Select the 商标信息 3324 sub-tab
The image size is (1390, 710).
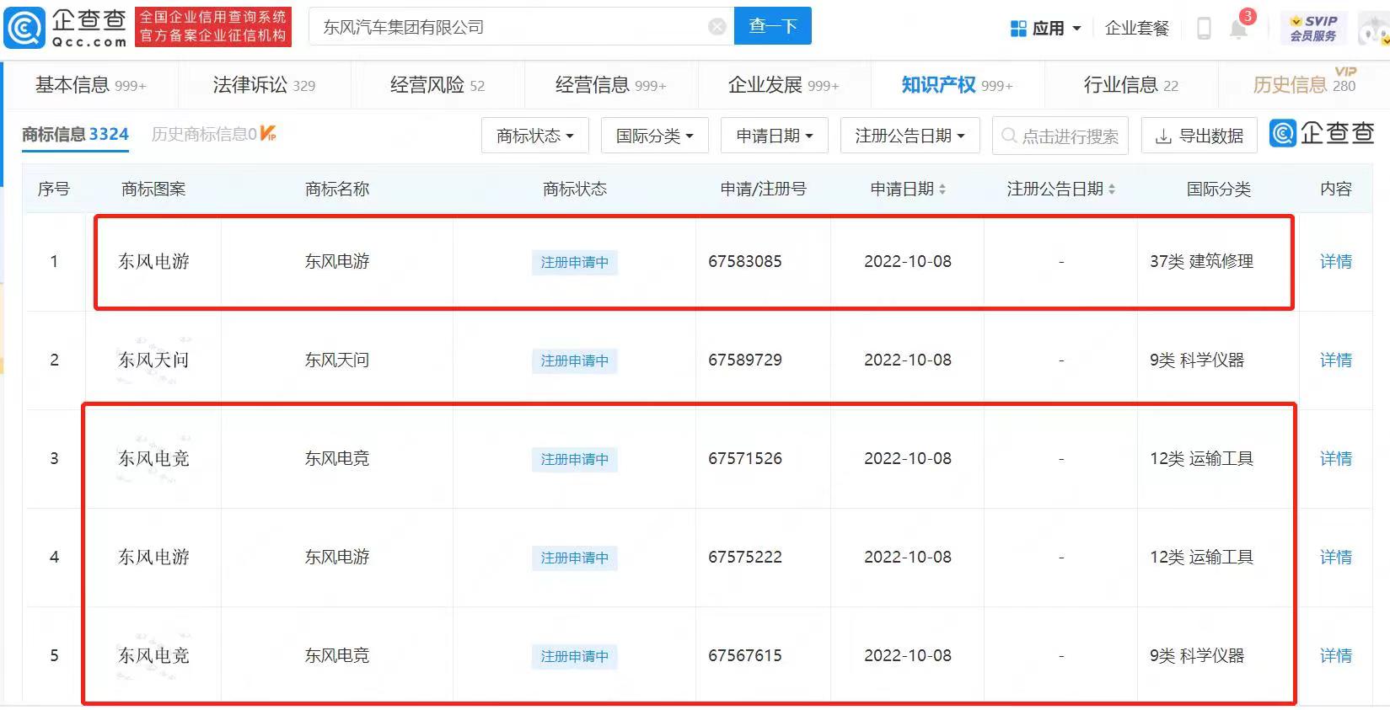[75, 134]
